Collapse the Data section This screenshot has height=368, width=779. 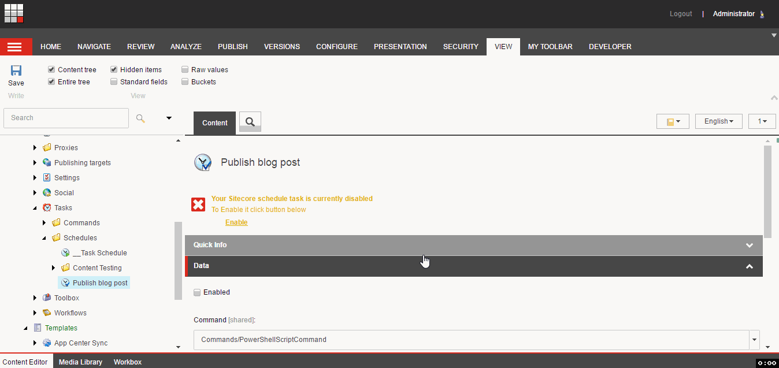[x=474, y=266]
